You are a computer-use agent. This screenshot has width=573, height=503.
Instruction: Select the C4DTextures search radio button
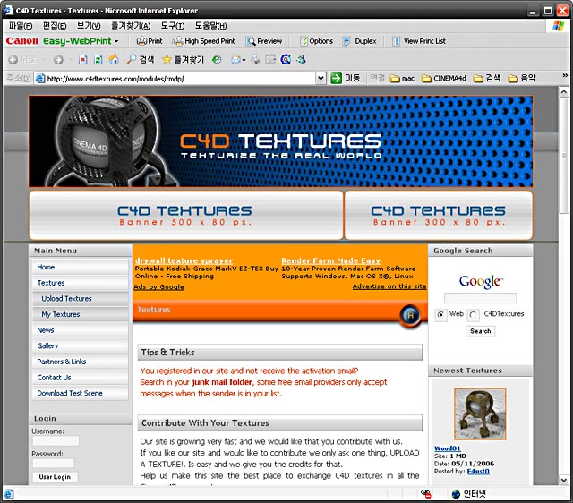(x=473, y=315)
